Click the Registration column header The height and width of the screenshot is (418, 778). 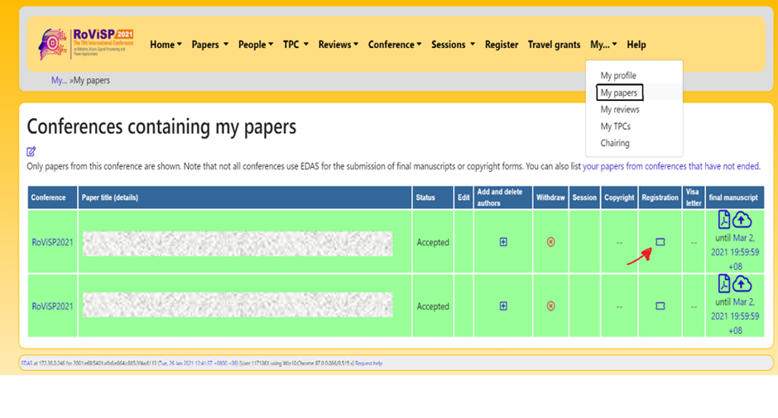pos(660,197)
